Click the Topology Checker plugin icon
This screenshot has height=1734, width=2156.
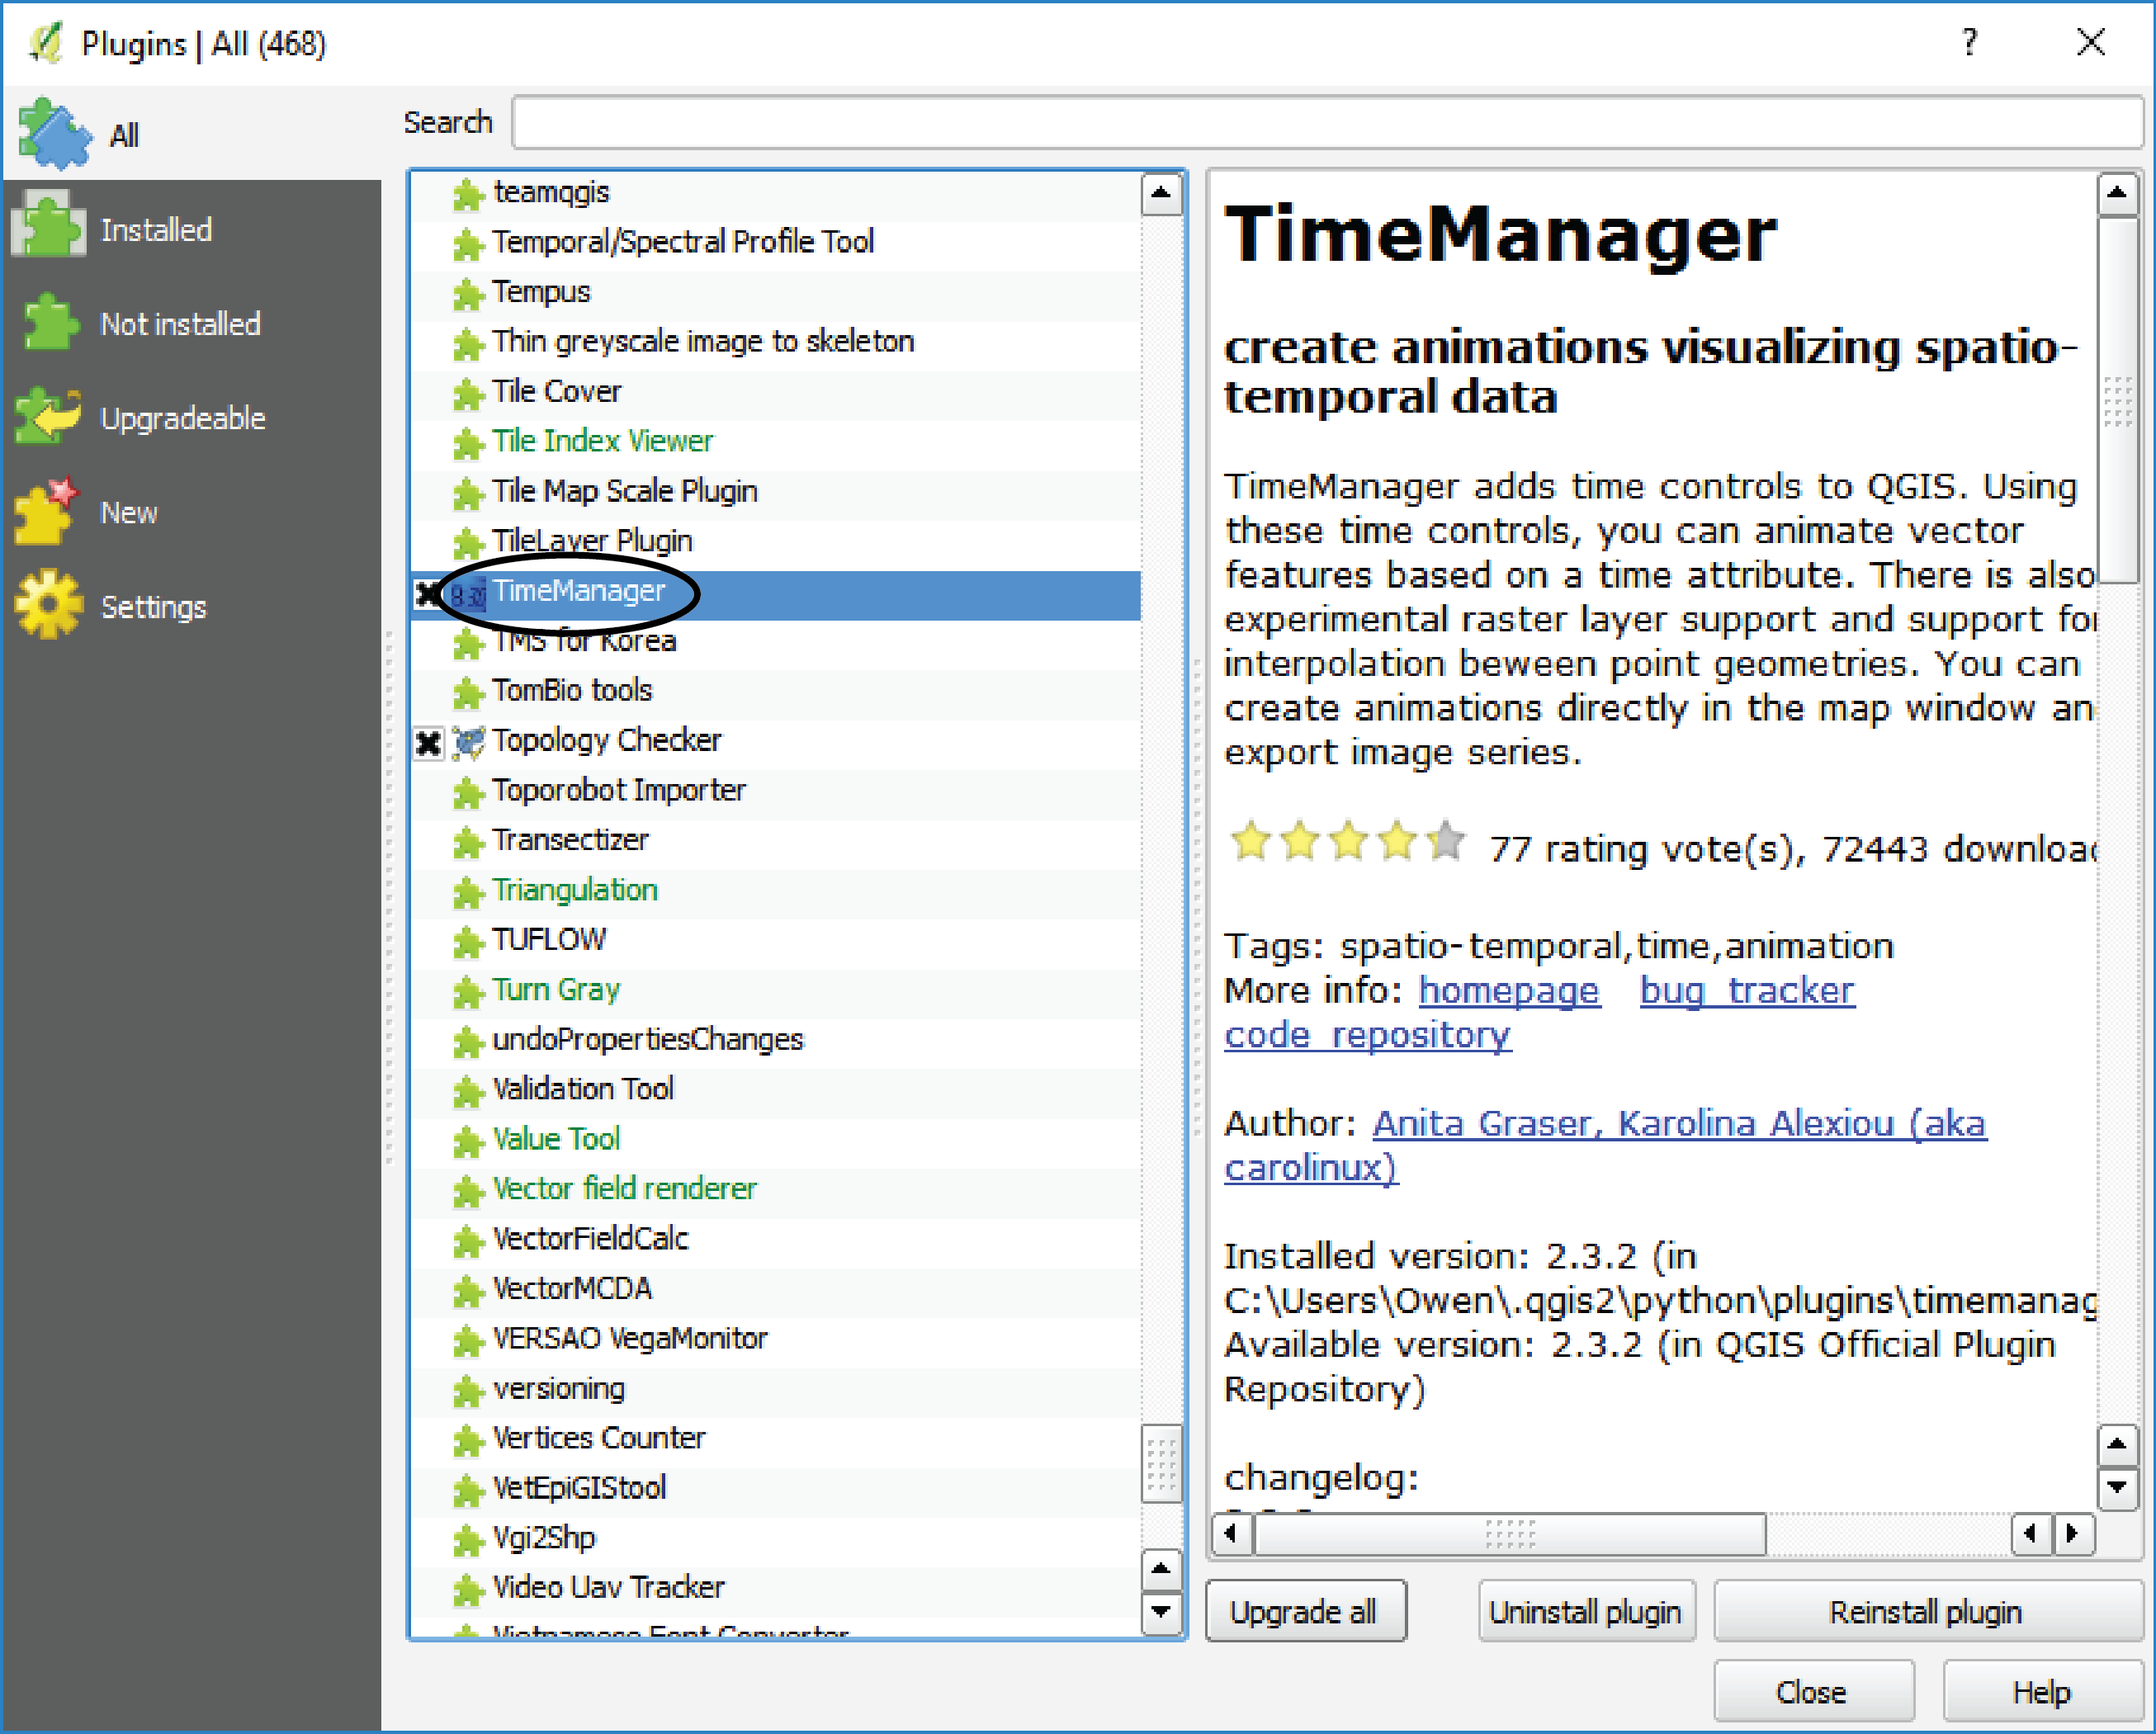click(x=467, y=742)
